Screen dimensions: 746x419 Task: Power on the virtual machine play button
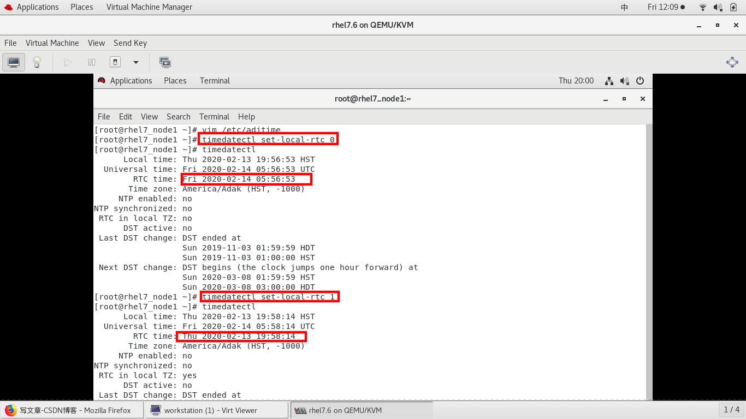[68, 62]
